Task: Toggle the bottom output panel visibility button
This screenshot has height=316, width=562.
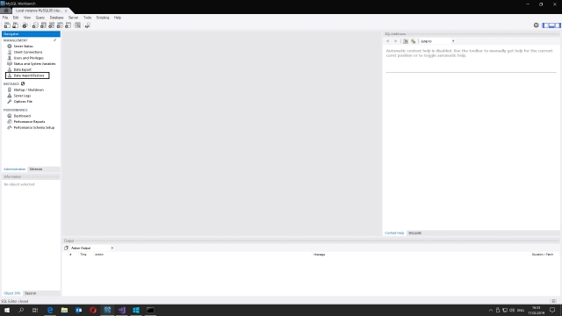Action: coord(551,25)
